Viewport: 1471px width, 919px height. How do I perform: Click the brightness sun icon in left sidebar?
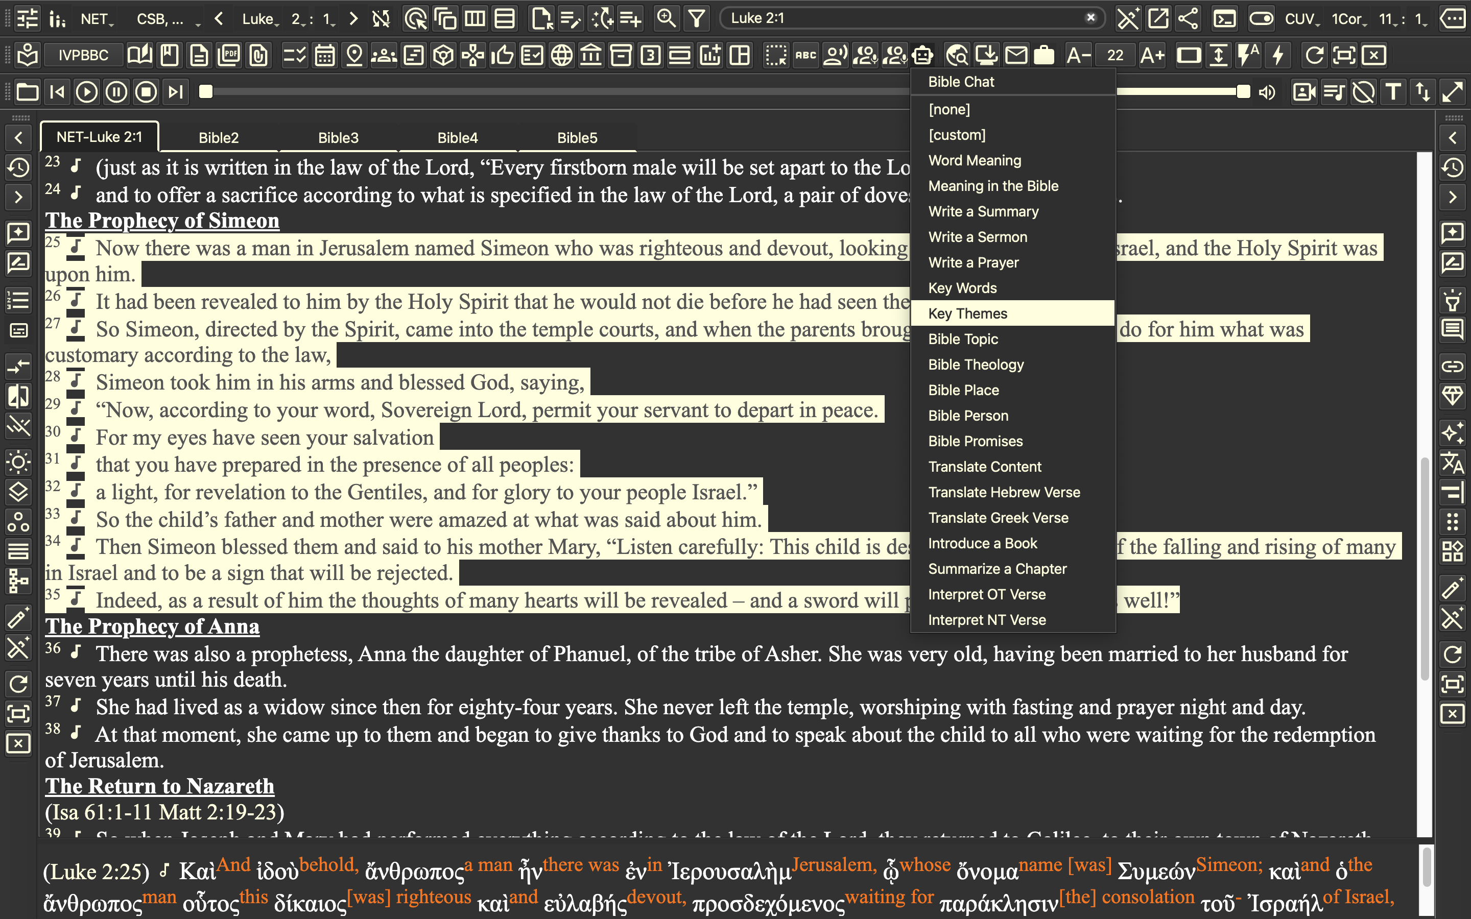18,463
